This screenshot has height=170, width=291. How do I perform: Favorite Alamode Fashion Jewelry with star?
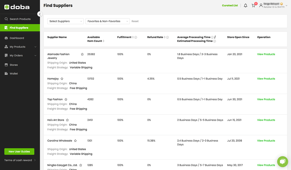82,54
